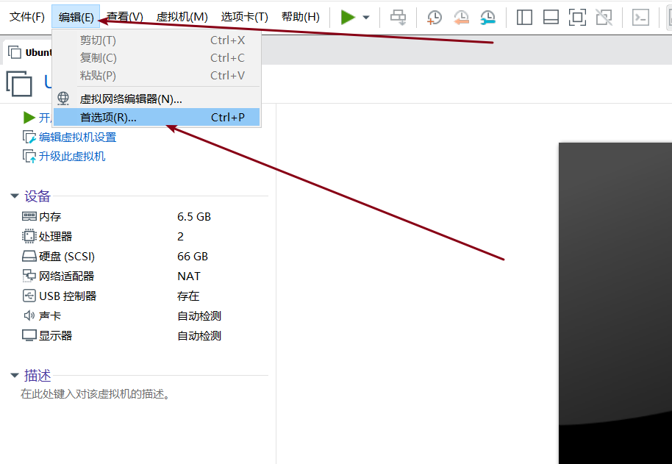Click the console view toolbar icon
The width and height of the screenshot is (672, 464).
pos(640,17)
